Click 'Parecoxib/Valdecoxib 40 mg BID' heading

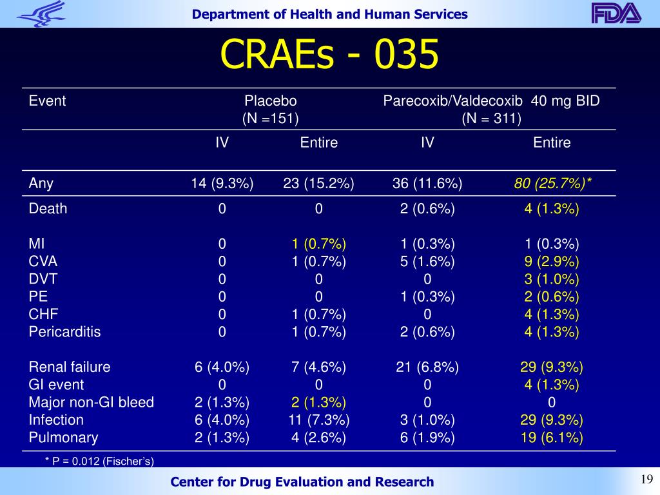coord(491,101)
